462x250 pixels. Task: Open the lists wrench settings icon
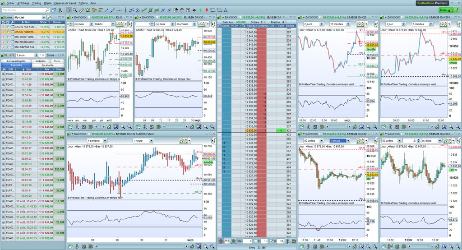49,18
